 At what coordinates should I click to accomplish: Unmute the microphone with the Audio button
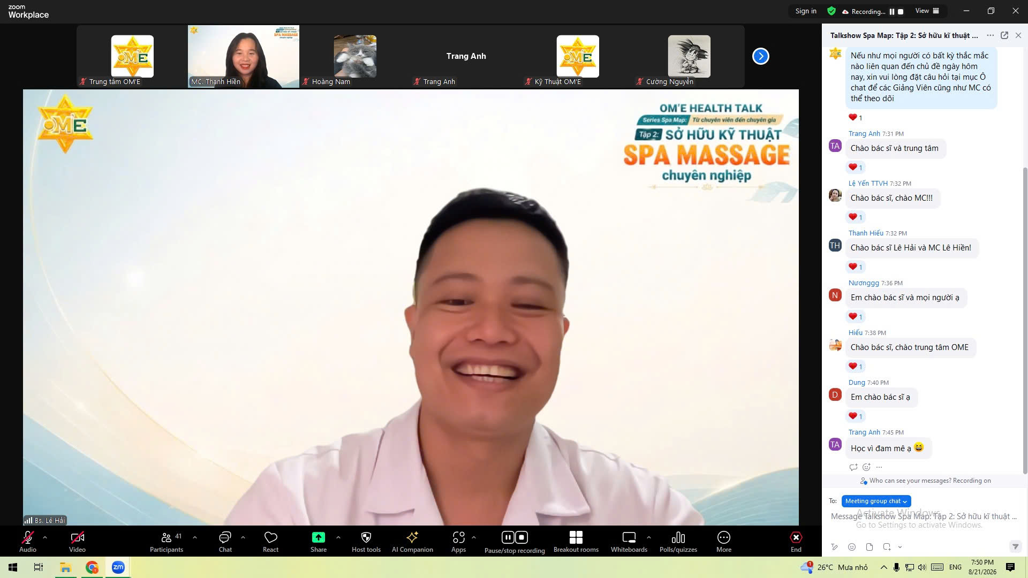click(28, 542)
